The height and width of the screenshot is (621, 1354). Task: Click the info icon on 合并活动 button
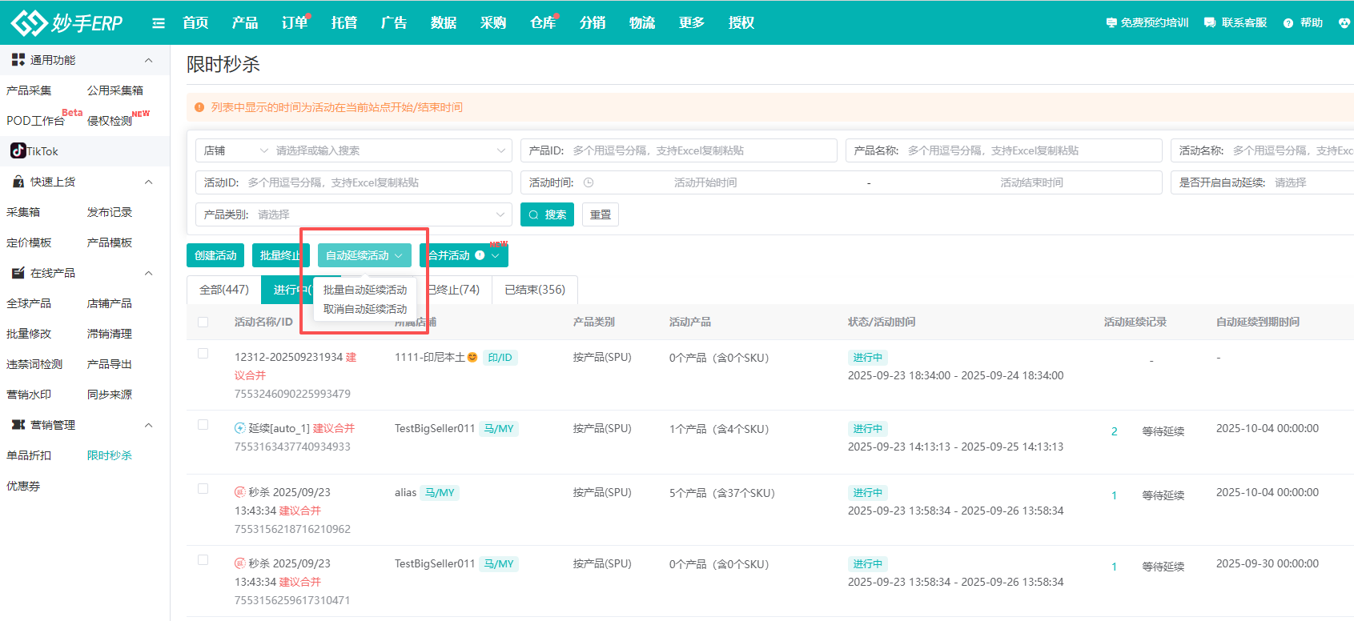tap(480, 255)
